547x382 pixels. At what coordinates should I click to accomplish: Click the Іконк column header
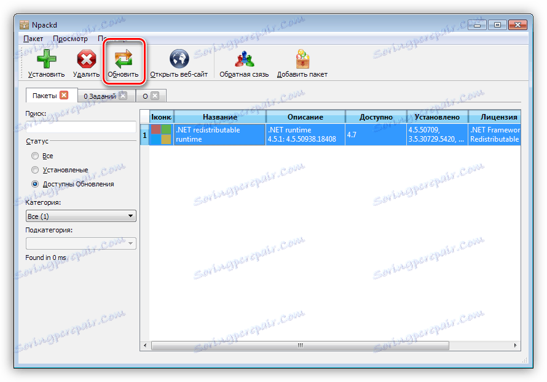[x=162, y=117]
